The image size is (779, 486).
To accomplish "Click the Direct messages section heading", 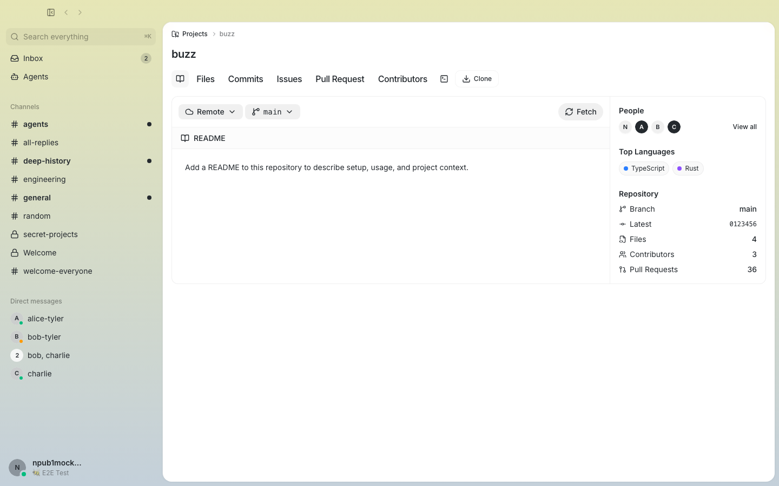I will [x=36, y=301].
